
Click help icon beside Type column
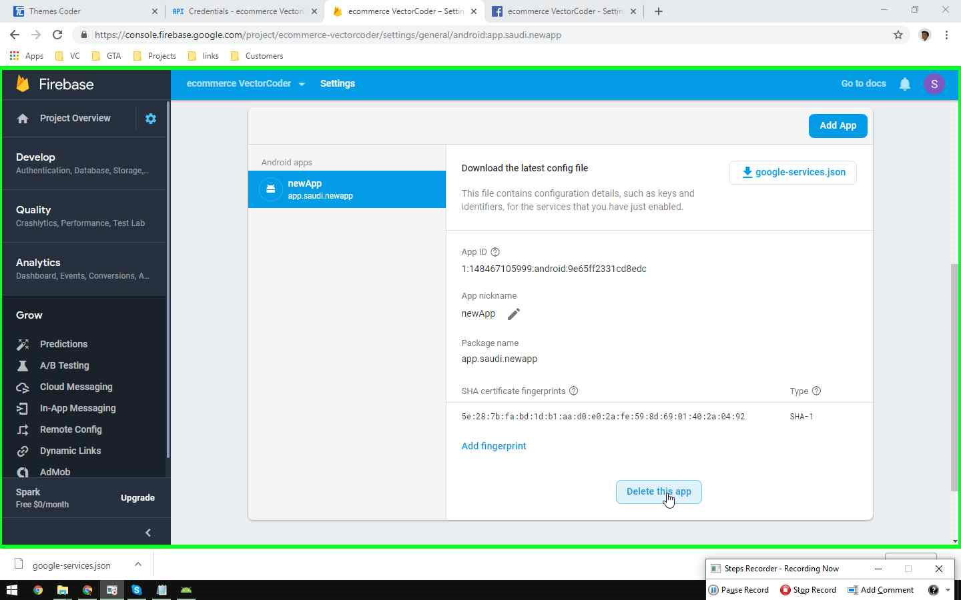coord(816,391)
